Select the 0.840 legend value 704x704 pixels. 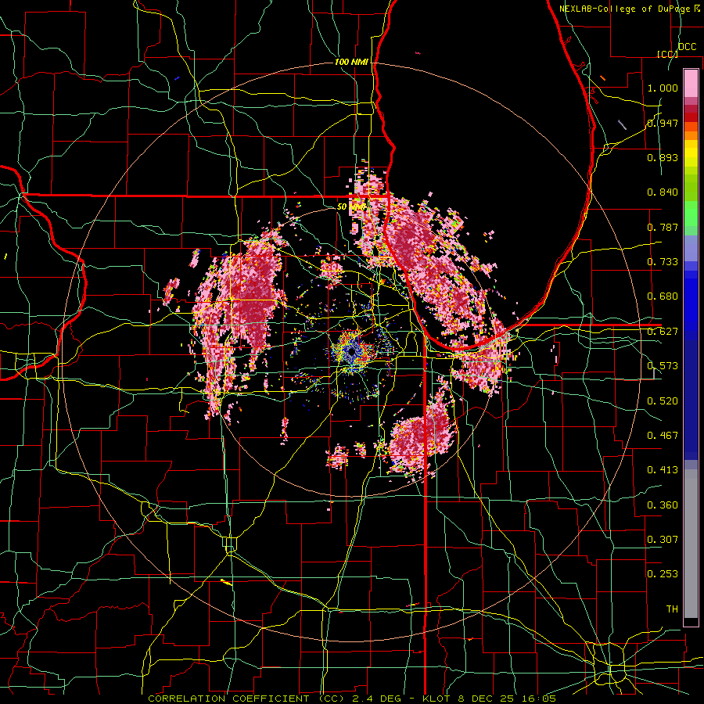click(x=663, y=192)
